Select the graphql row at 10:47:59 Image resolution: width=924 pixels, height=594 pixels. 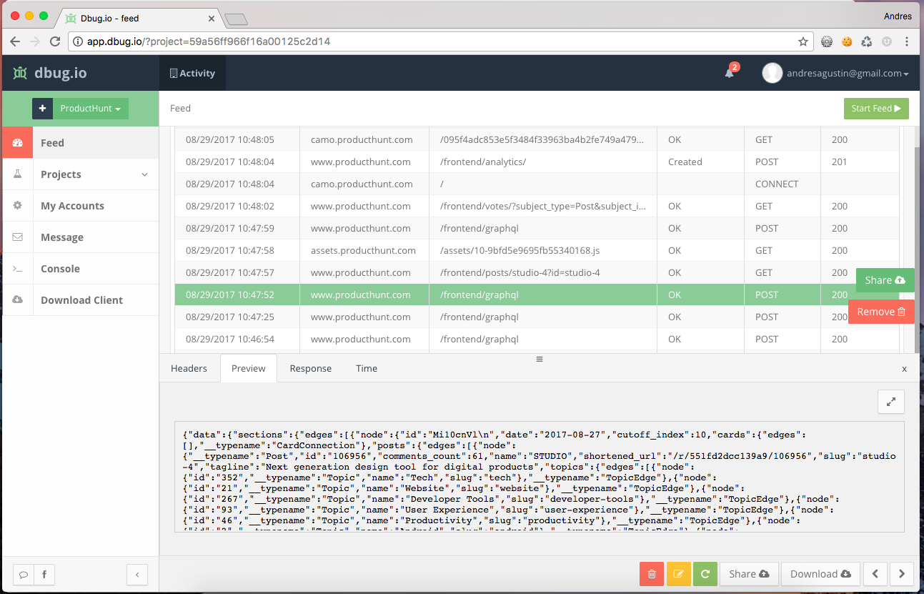pyautogui.click(x=537, y=228)
